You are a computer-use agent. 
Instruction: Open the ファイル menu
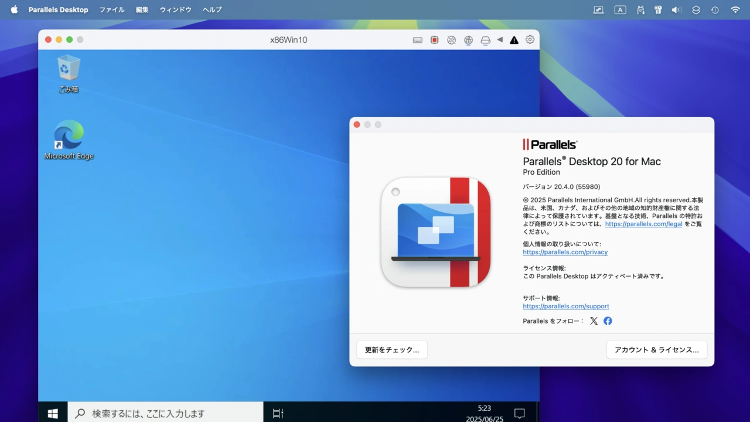(111, 10)
